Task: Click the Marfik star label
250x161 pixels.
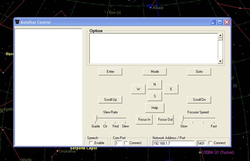Action: click(27, 159)
